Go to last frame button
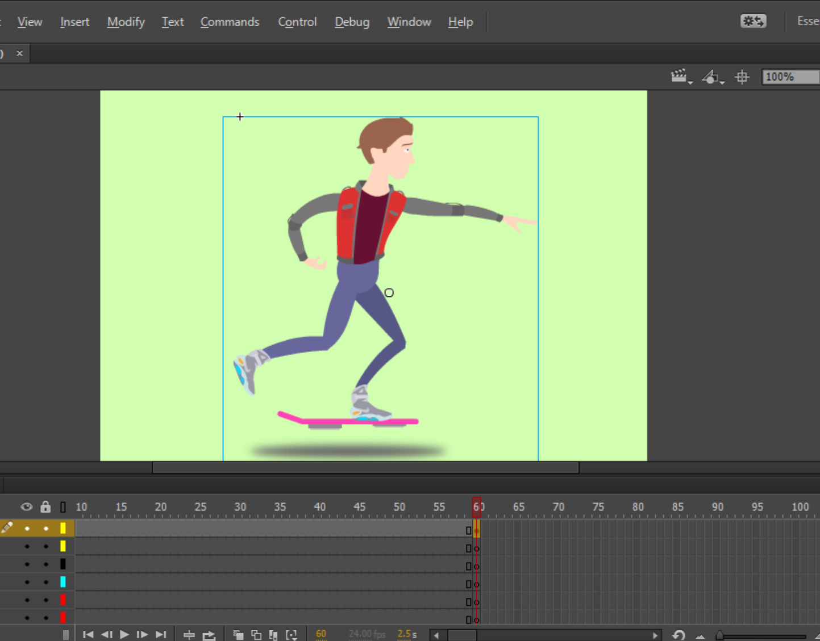Screen dimensions: 820x641 coord(161,634)
